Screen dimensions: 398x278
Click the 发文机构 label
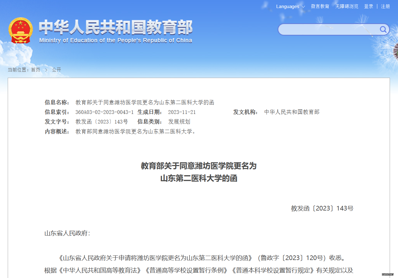pyautogui.click(x=246, y=112)
